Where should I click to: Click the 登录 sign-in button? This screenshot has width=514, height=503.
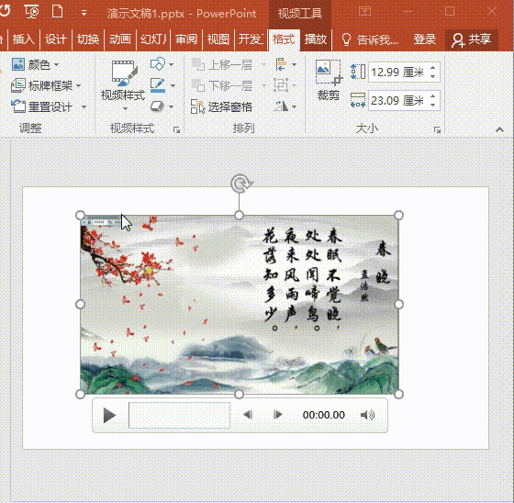(425, 39)
